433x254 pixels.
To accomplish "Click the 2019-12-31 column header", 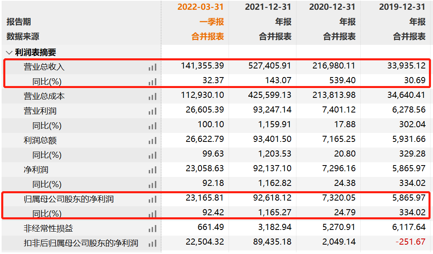I will (x=402, y=7).
